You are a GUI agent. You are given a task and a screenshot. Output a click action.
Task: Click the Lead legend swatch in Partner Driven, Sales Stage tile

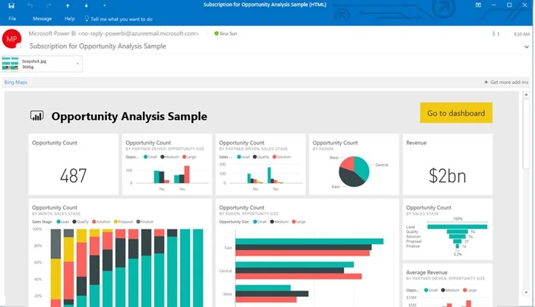(x=239, y=157)
